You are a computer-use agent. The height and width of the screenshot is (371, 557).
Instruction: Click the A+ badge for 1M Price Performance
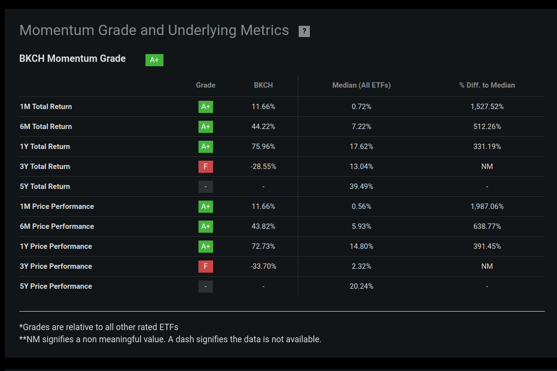205,206
